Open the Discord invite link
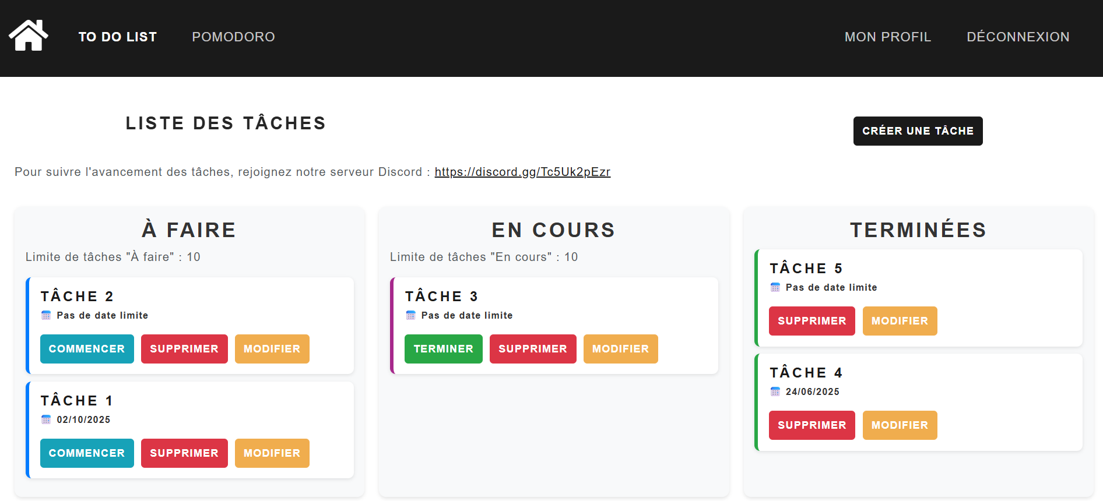This screenshot has height=501, width=1103. [x=522, y=172]
